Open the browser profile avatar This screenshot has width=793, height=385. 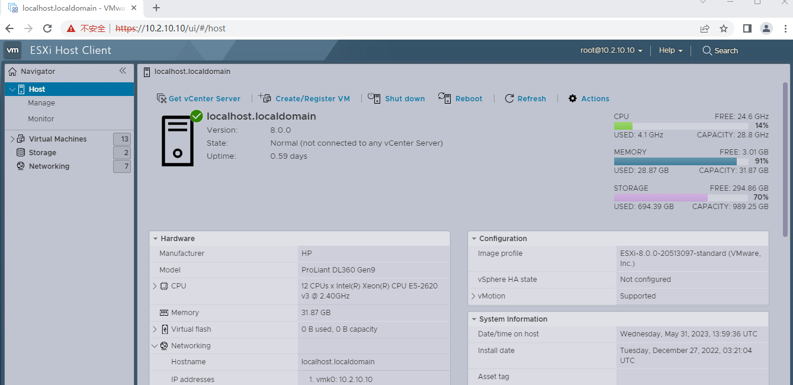pos(766,28)
